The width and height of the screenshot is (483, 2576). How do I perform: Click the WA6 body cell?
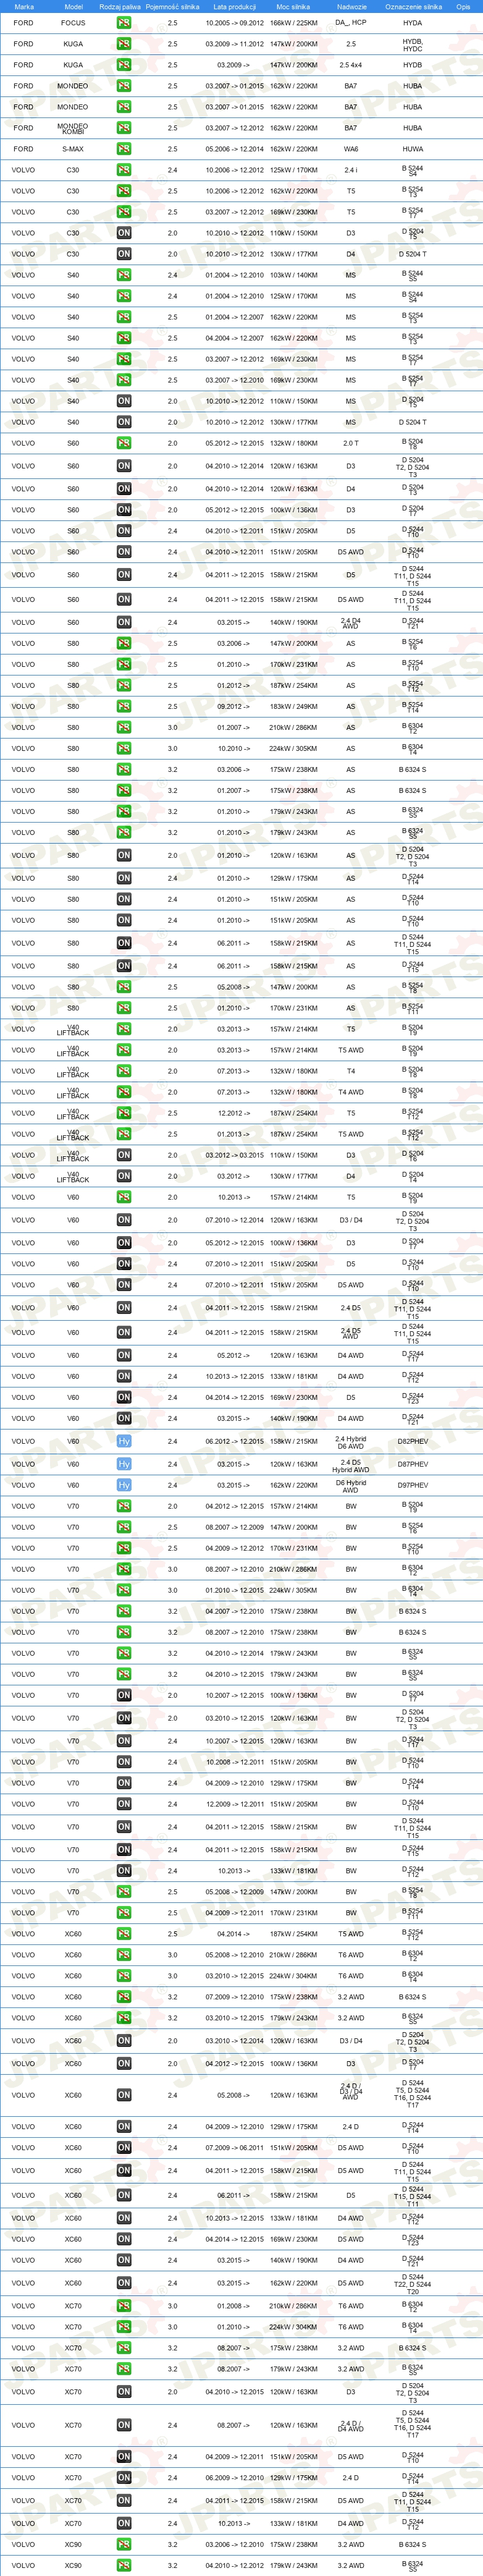pos(351,149)
